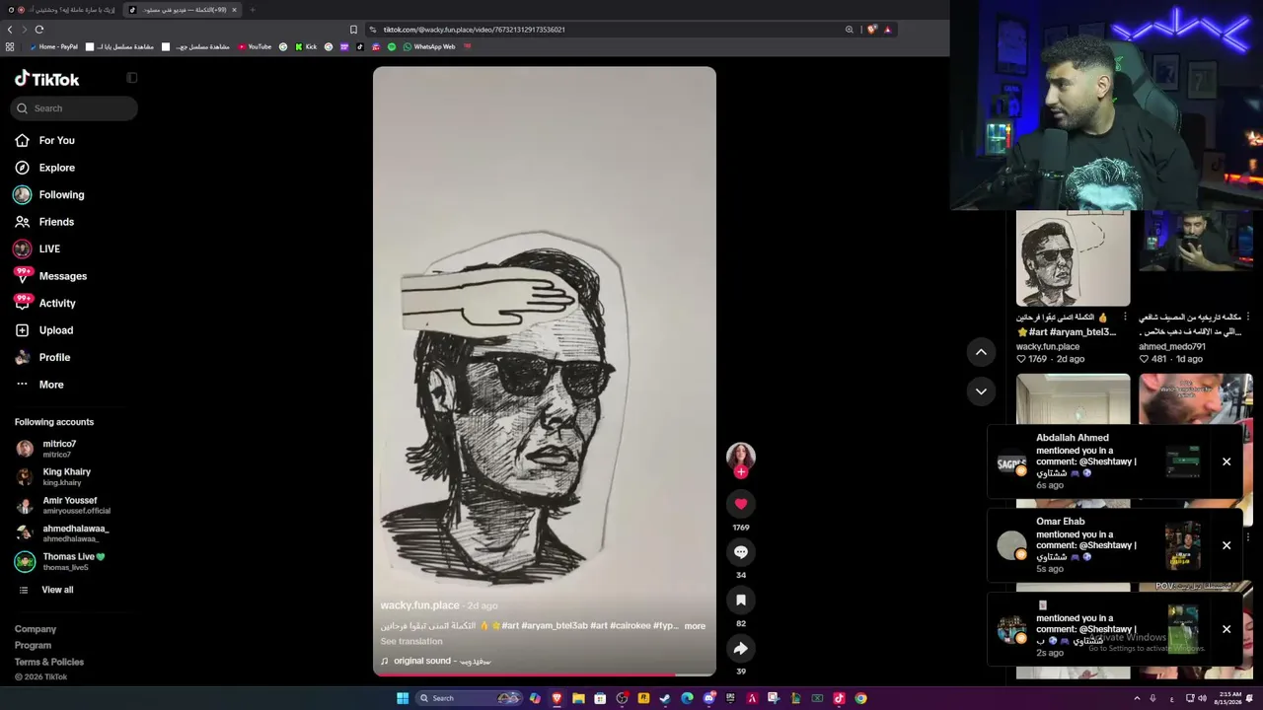Bookmark this page in the address bar

coord(353,30)
